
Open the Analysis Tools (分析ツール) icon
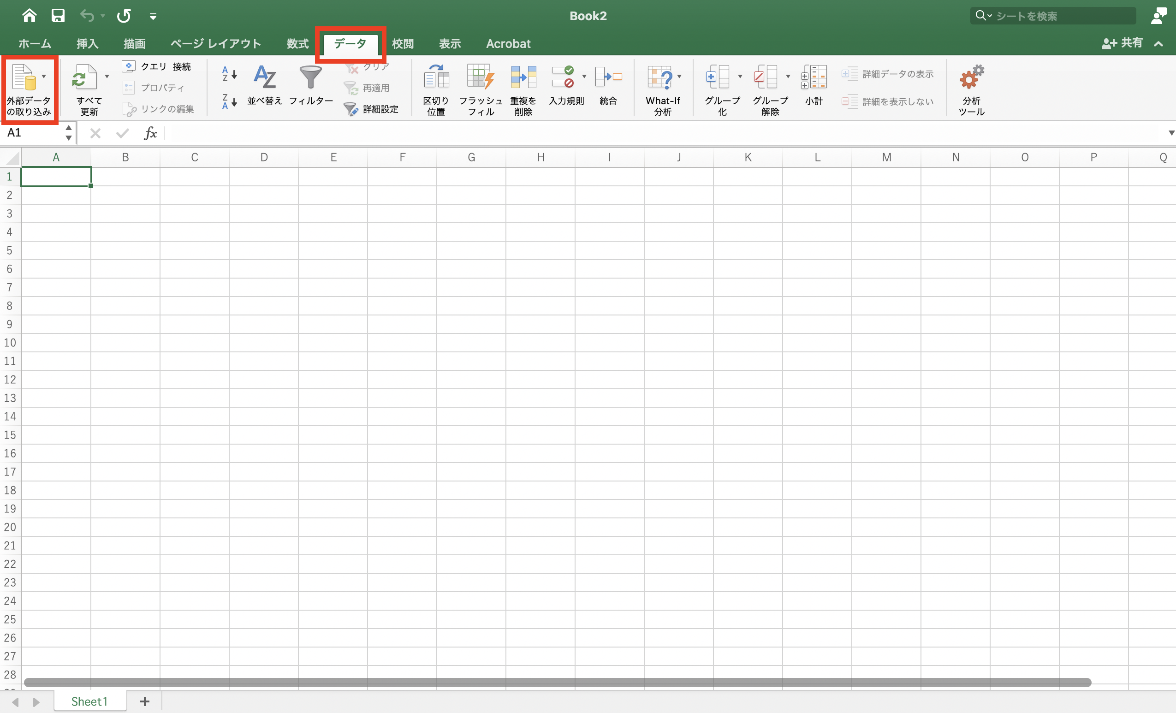[971, 77]
